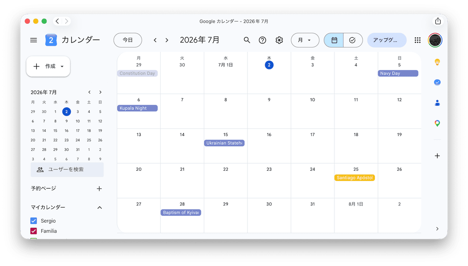Click the Google Calendar logo icon
This screenshot has height=266, width=468.
pos(51,40)
